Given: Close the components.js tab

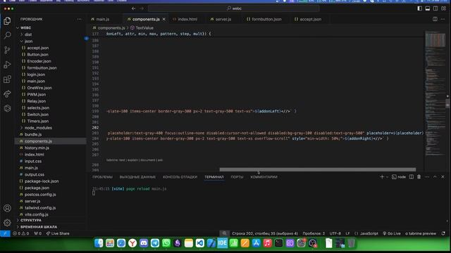Looking at the screenshot, I should click(x=164, y=19).
